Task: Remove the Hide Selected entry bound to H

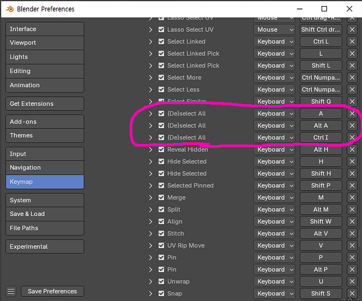Action: pos(352,161)
